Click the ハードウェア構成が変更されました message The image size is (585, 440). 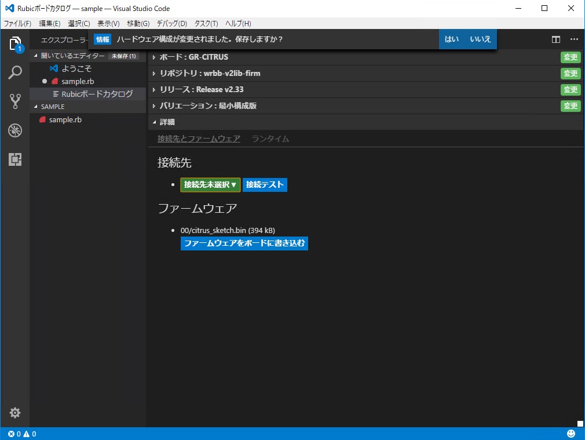200,39
